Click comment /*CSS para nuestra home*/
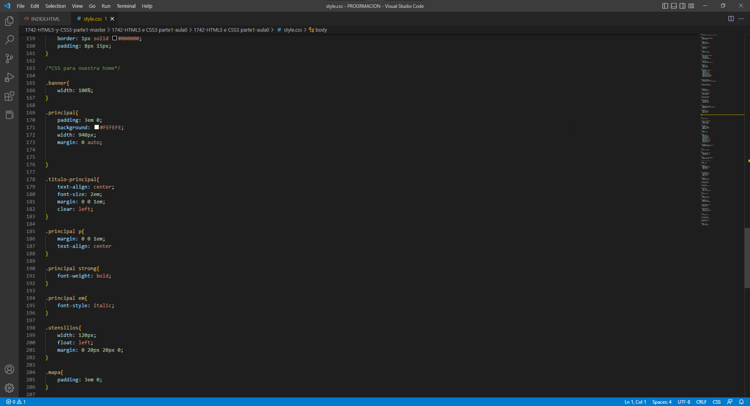This screenshot has width=750, height=406. coord(83,68)
